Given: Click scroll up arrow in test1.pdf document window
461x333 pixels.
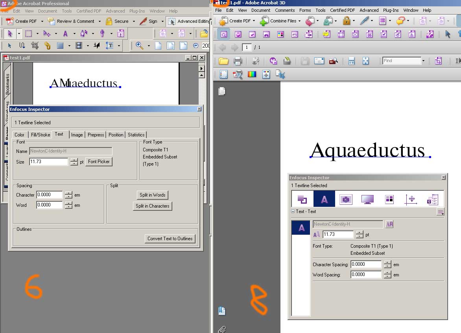Looking at the screenshot, I should [201, 75].
